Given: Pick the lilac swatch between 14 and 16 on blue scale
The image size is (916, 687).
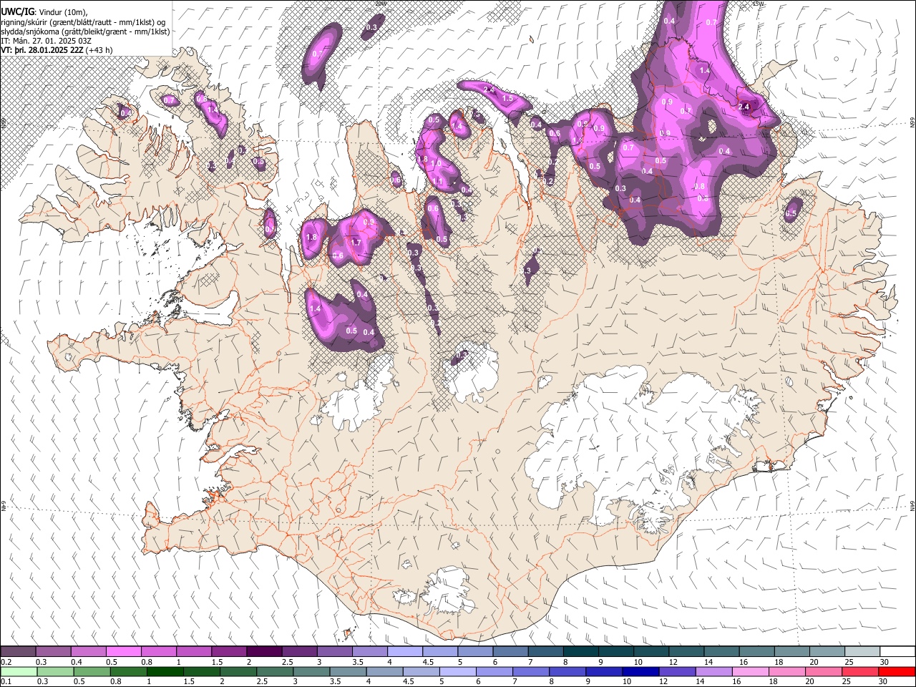Looking at the screenshot, I should tap(713, 671).
